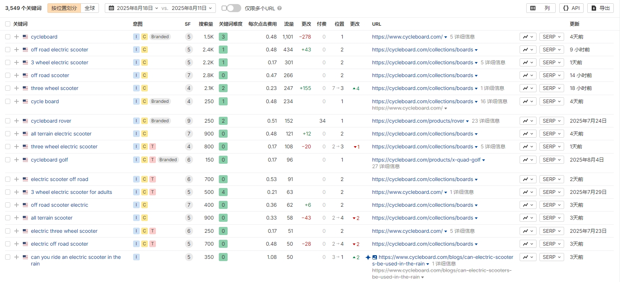
Task: Open the cycleboard.com/products/rover URL link
Action: tap(418, 121)
